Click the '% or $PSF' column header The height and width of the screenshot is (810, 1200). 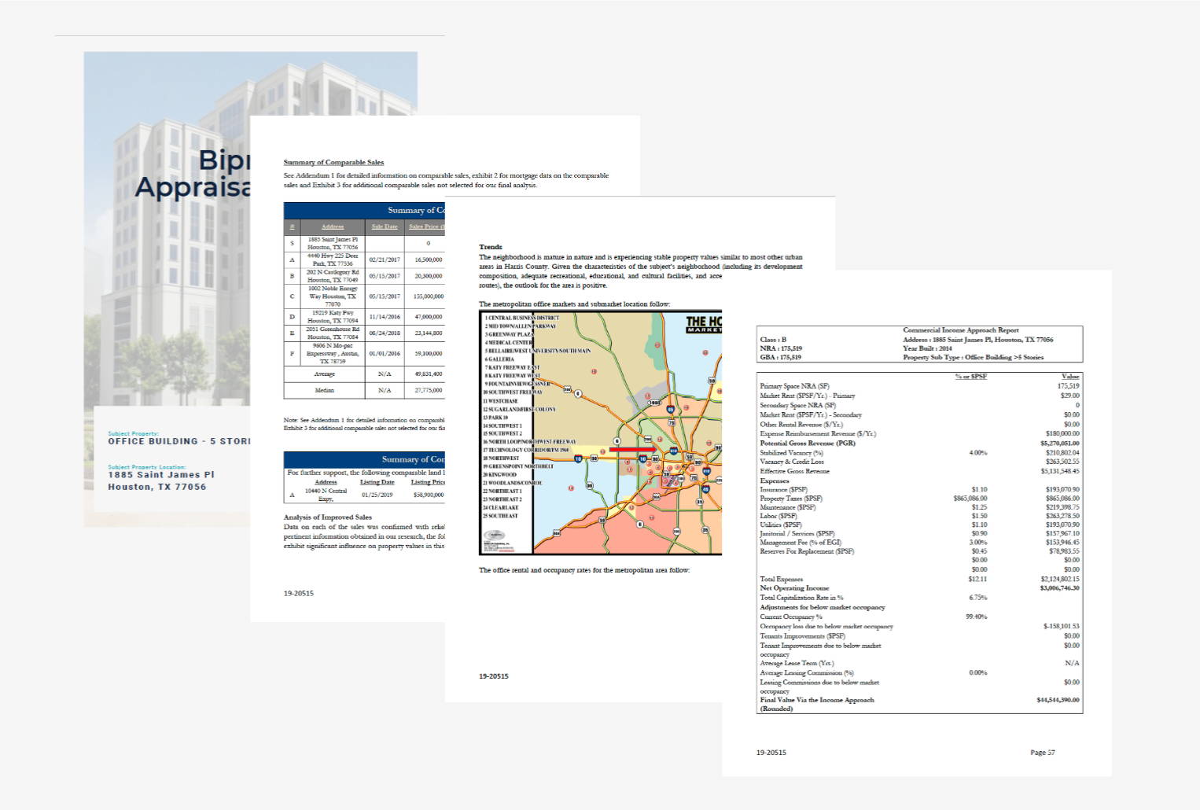pos(971,377)
